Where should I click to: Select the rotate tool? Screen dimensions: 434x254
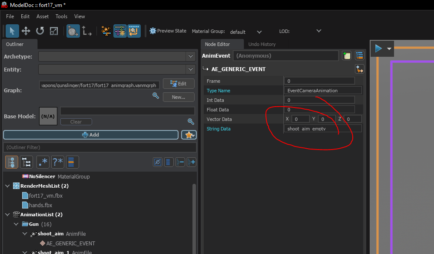pos(39,31)
